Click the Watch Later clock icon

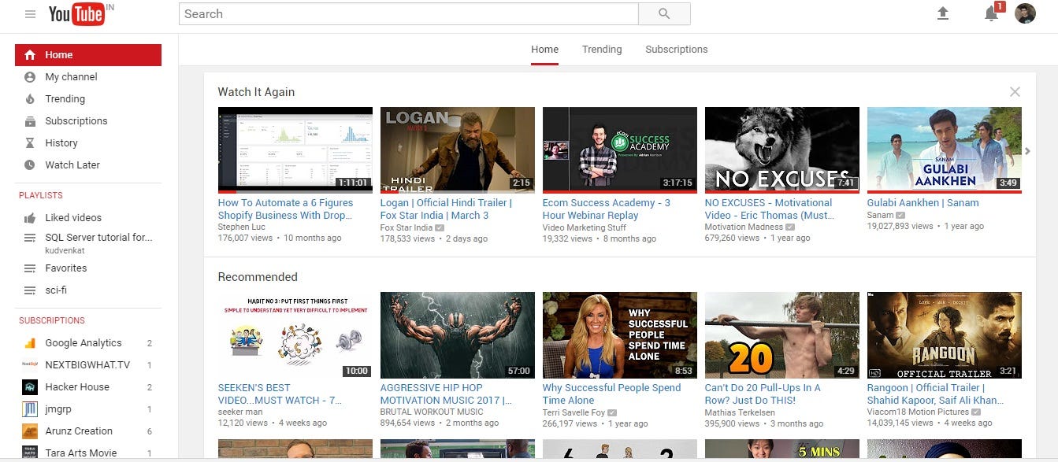click(30, 165)
